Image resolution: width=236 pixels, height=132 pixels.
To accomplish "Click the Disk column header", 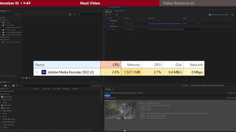I will [x=173, y=65].
